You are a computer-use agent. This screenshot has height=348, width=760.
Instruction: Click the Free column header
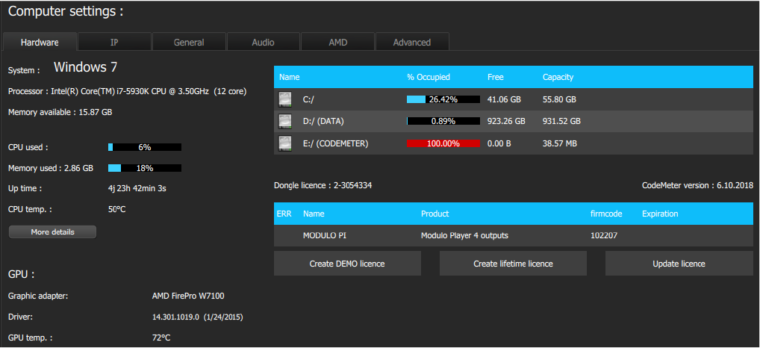[x=496, y=77]
